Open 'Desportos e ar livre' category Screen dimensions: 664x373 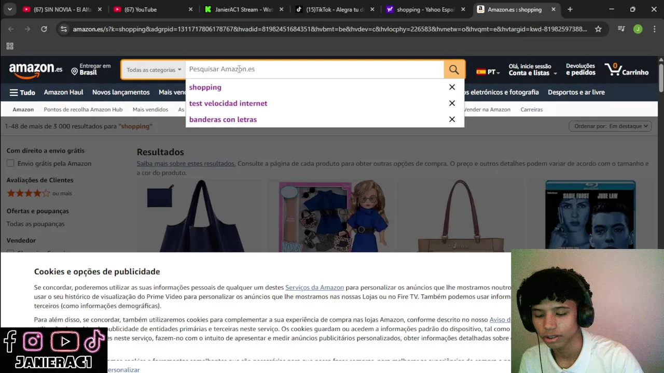[576, 92]
